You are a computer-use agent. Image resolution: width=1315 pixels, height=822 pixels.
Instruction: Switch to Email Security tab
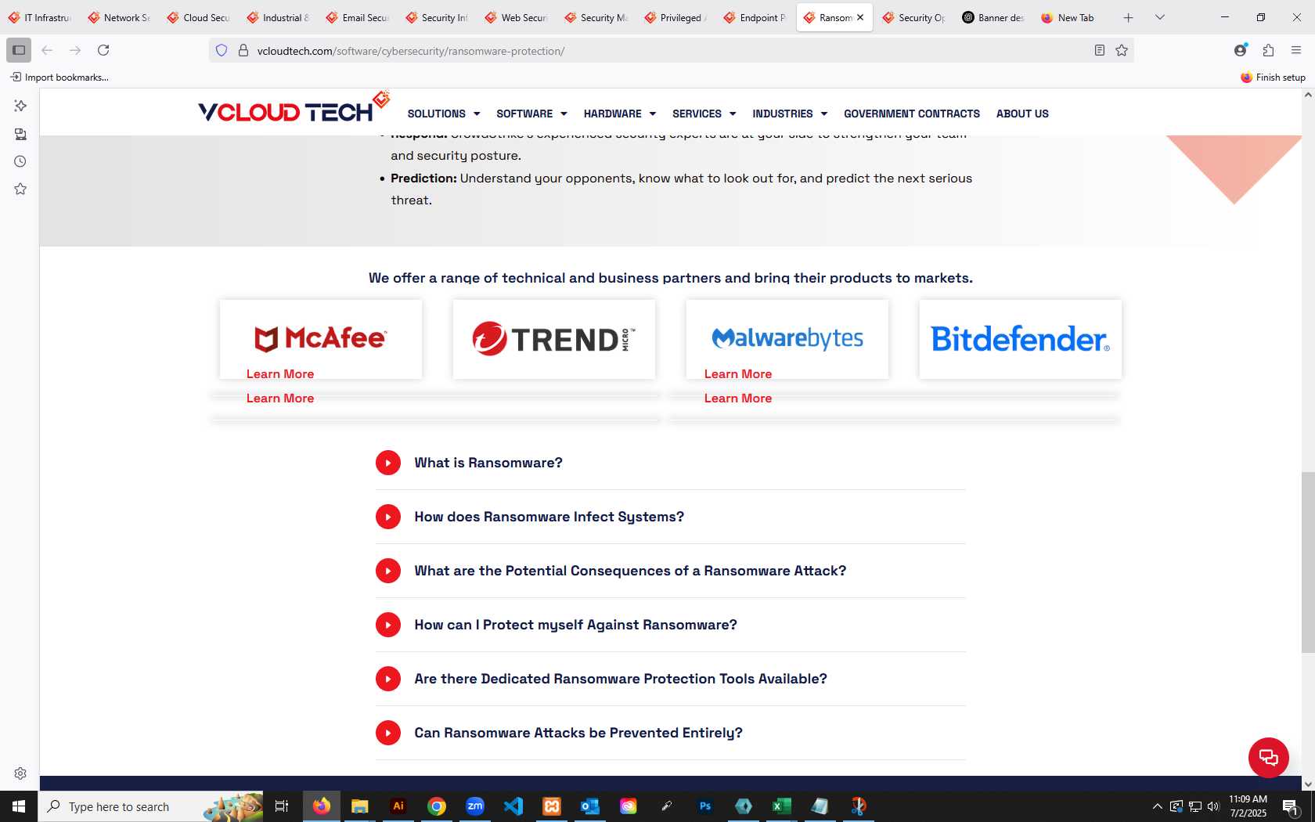pos(358,17)
